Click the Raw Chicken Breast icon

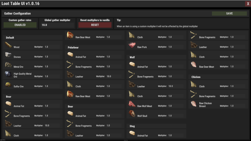point(194,104)
